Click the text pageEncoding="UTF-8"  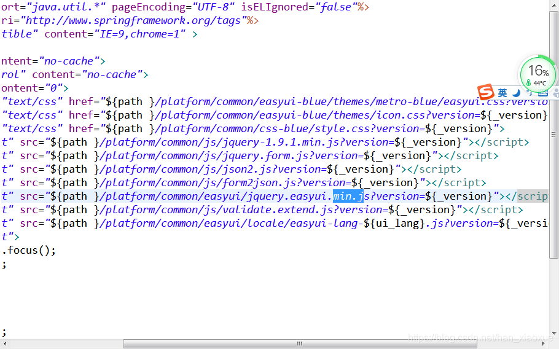click(x=173, y=7)
